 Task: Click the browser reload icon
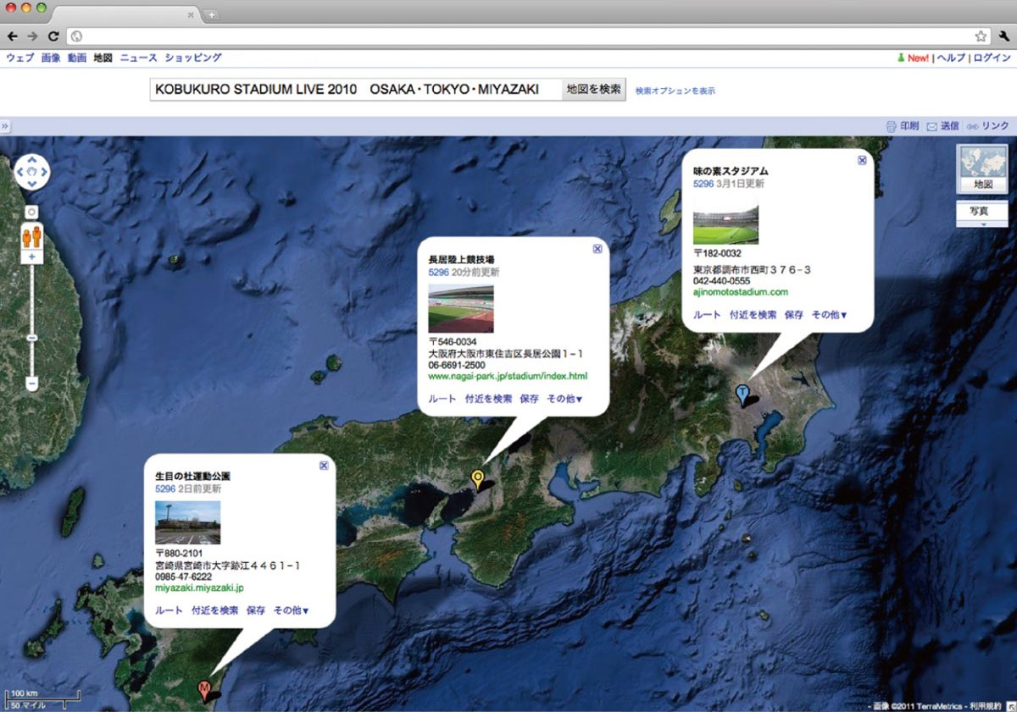click(53, 36)
